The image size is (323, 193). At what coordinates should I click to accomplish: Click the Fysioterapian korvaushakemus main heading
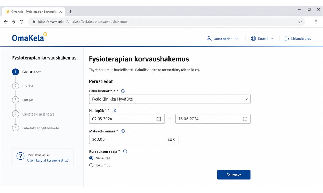[x=139, y=59]
